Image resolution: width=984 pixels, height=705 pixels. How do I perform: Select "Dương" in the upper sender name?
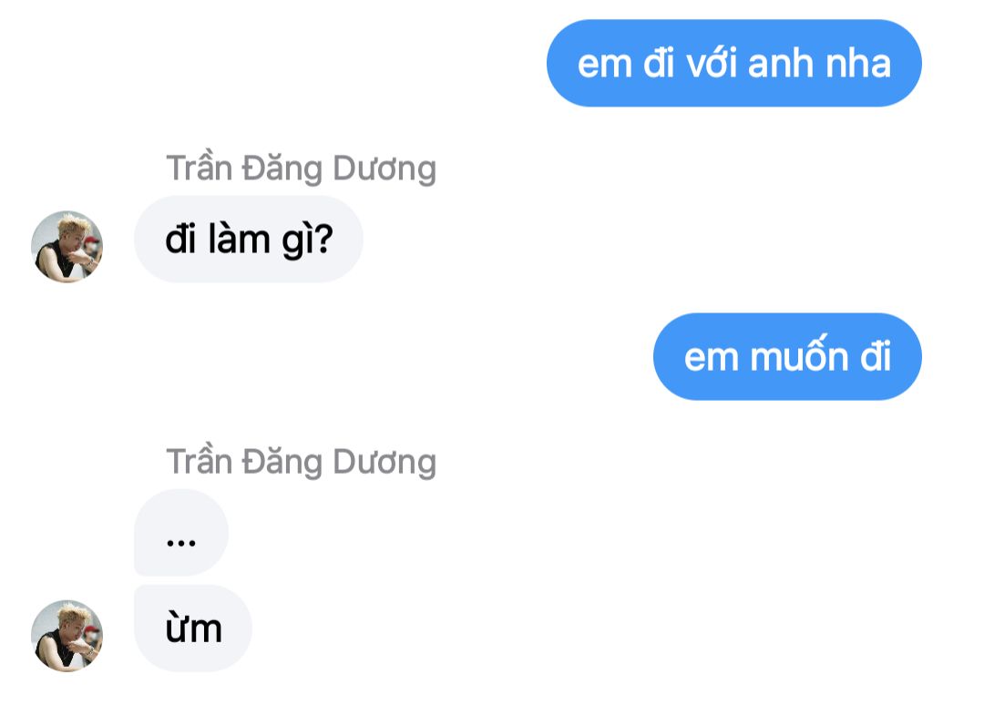tap(384, 169)
